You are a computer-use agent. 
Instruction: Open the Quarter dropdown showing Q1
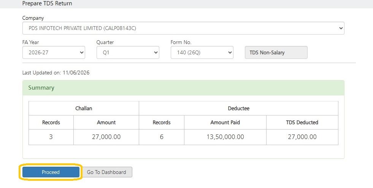coord(128,52)
